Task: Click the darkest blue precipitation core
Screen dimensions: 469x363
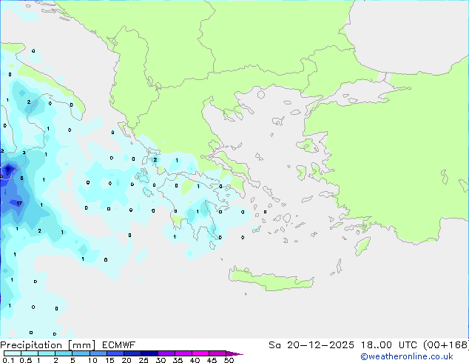Action: point(8,169)
